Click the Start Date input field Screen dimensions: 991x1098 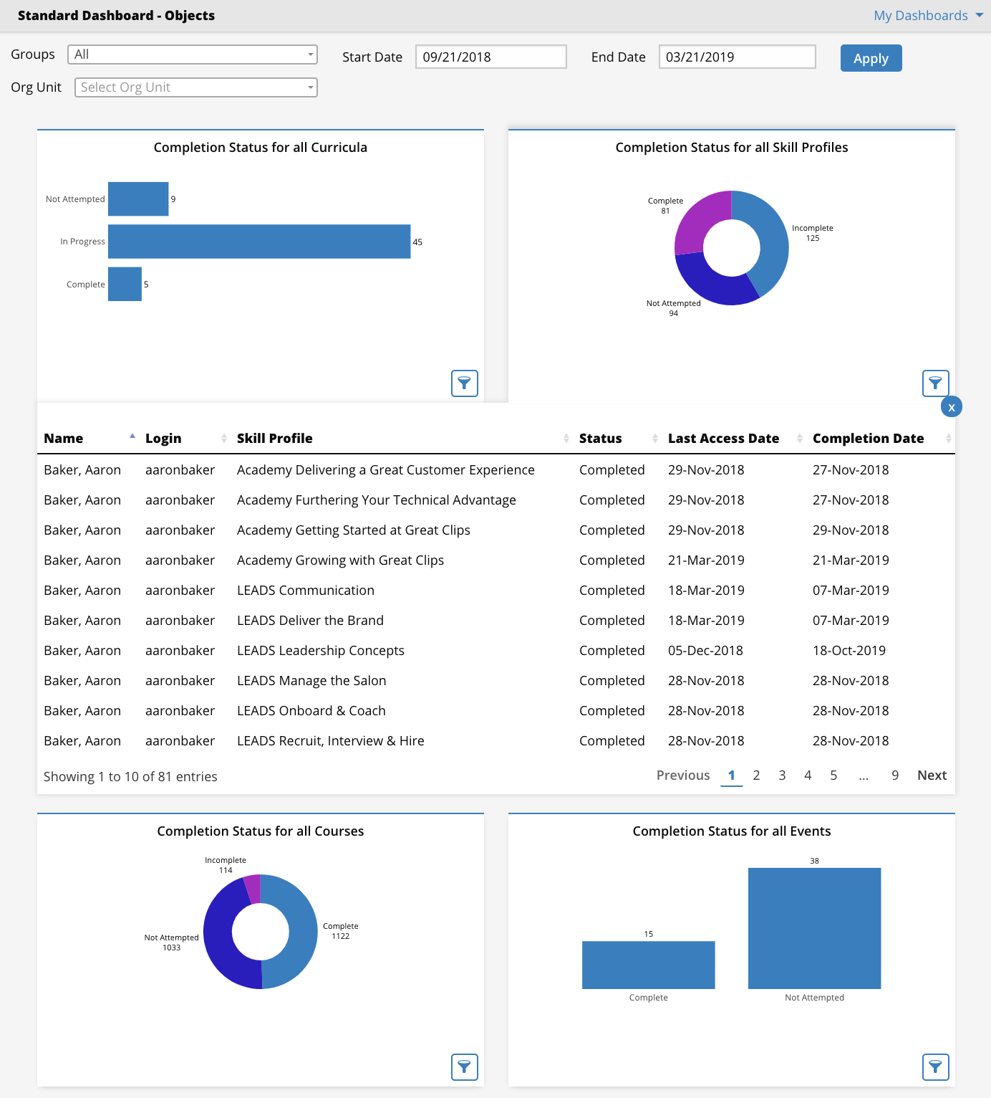pos(490,57)
